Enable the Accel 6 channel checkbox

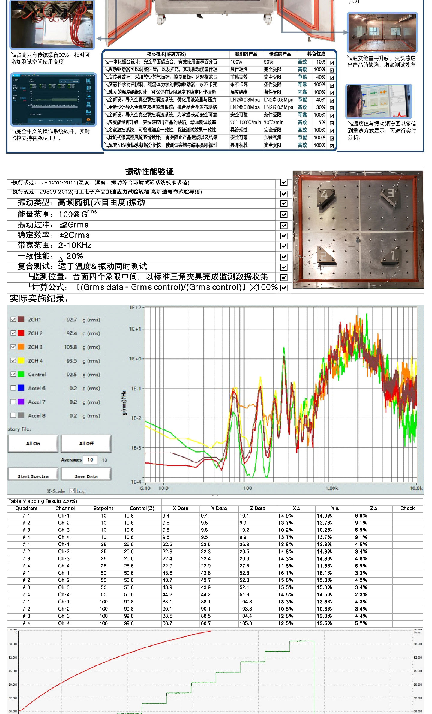coord(13,388)
